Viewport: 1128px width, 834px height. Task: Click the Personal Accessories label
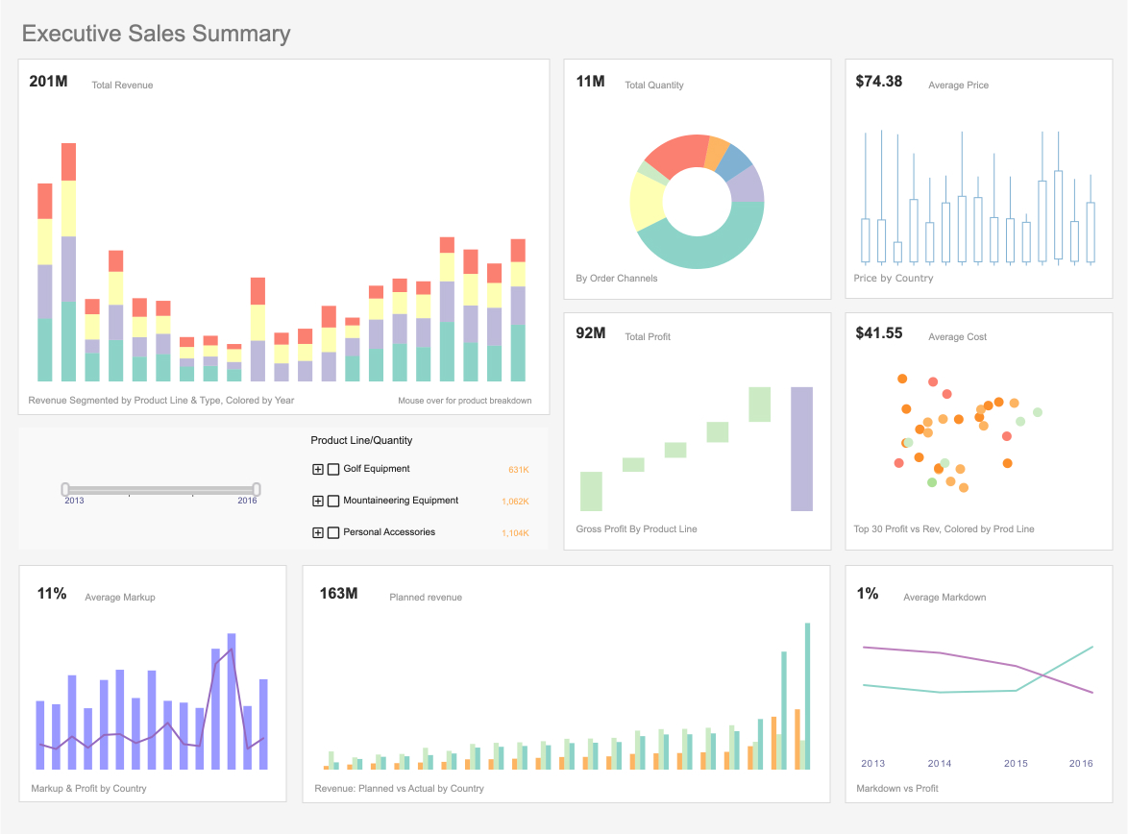point(389,532)
